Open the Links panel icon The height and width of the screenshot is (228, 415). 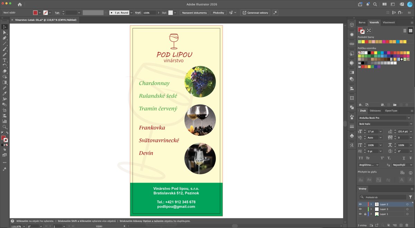[x=352, y=44]
